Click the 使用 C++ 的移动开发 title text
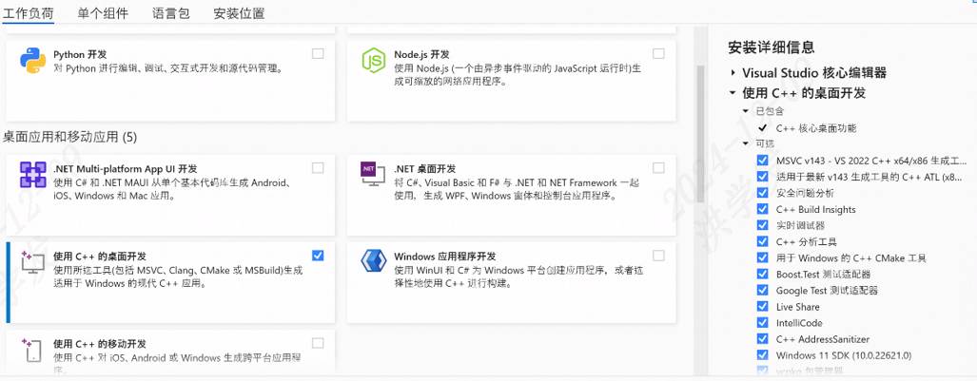Viewport: 977px width, 381px height. pyautogui.click(x=100, y=344)
